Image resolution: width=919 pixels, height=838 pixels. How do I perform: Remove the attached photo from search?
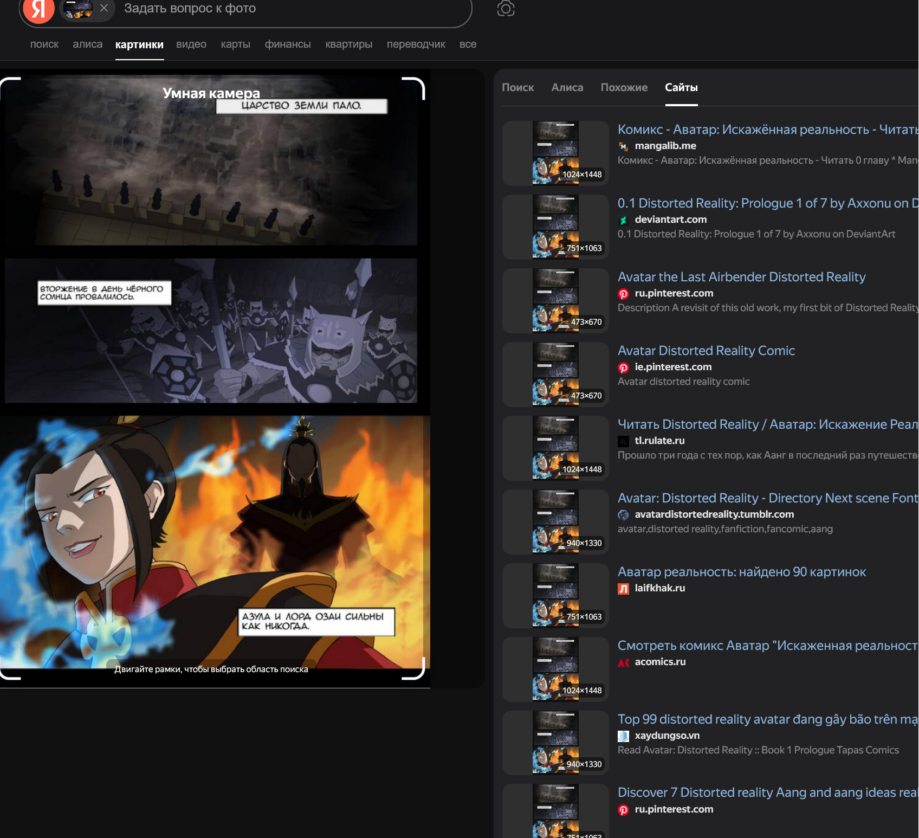104,8
